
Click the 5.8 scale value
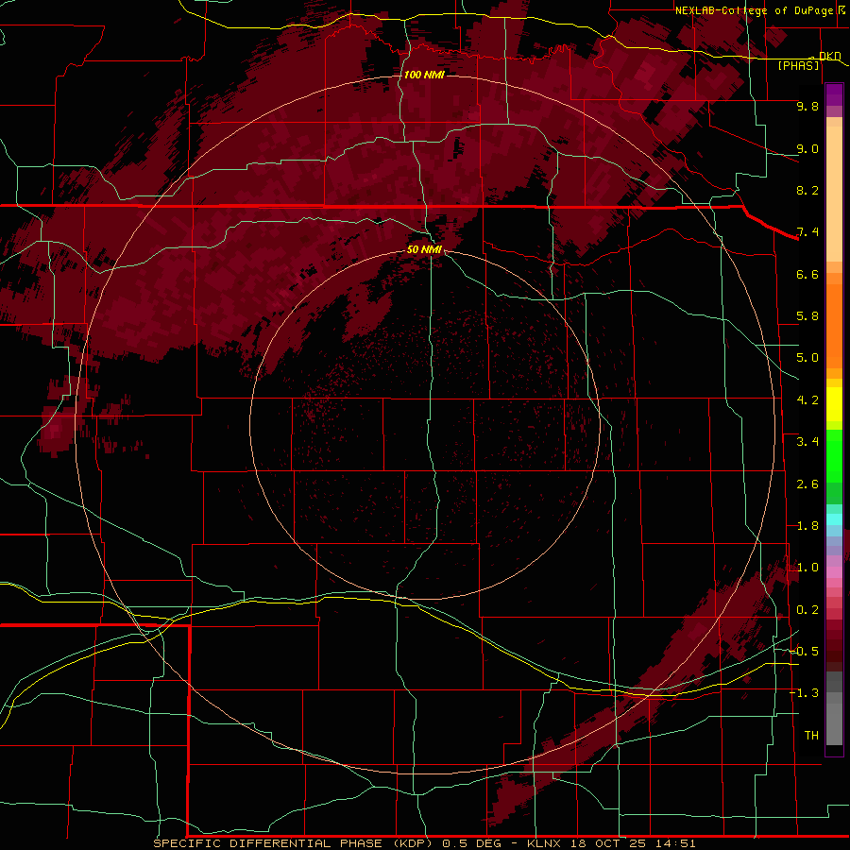click(807, 316)
